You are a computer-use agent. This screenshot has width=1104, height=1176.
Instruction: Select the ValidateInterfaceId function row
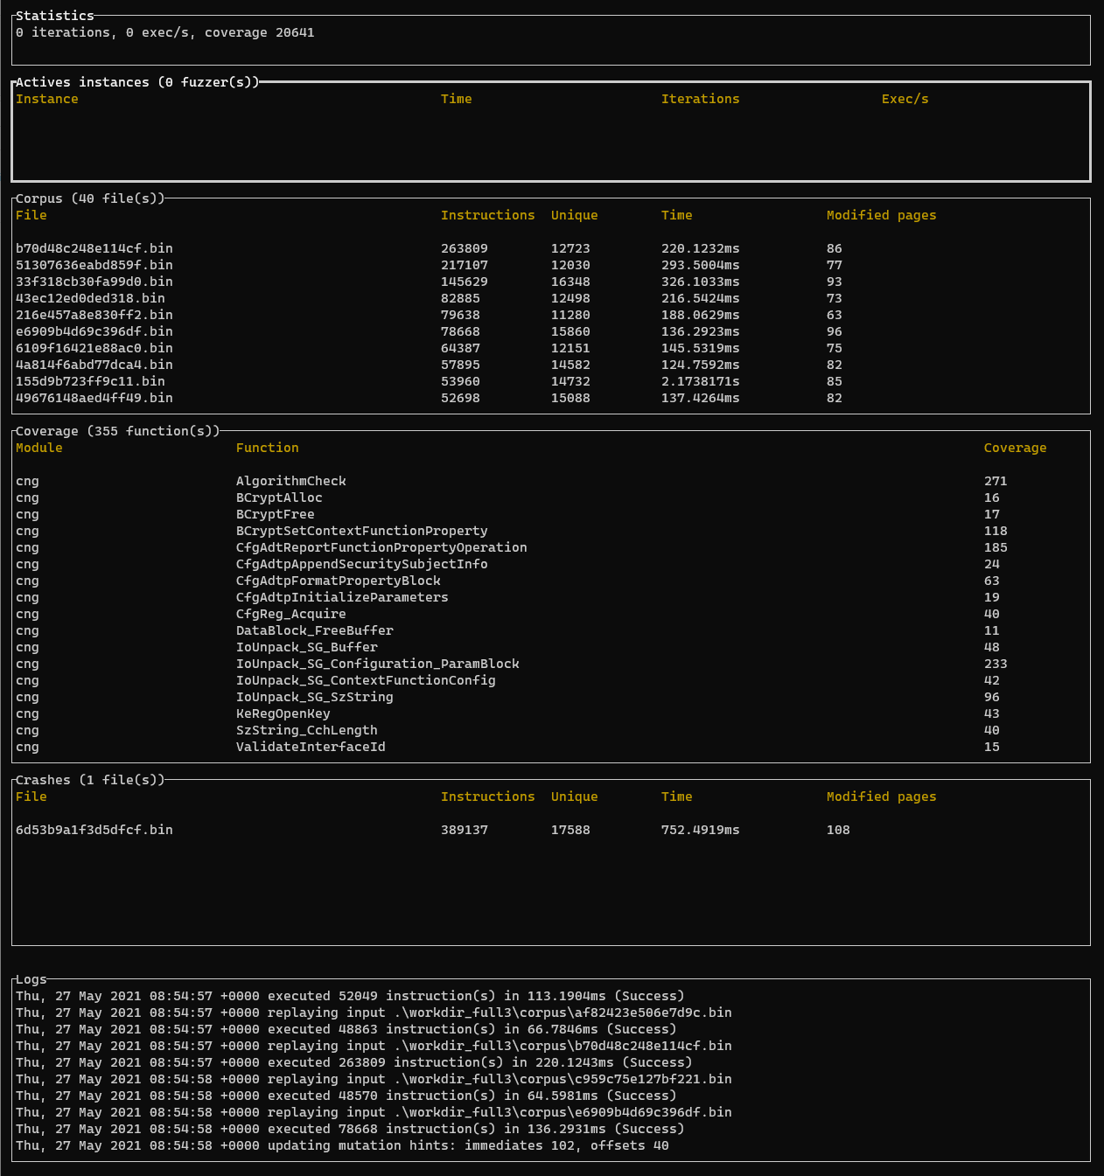(x=551, y=747)
